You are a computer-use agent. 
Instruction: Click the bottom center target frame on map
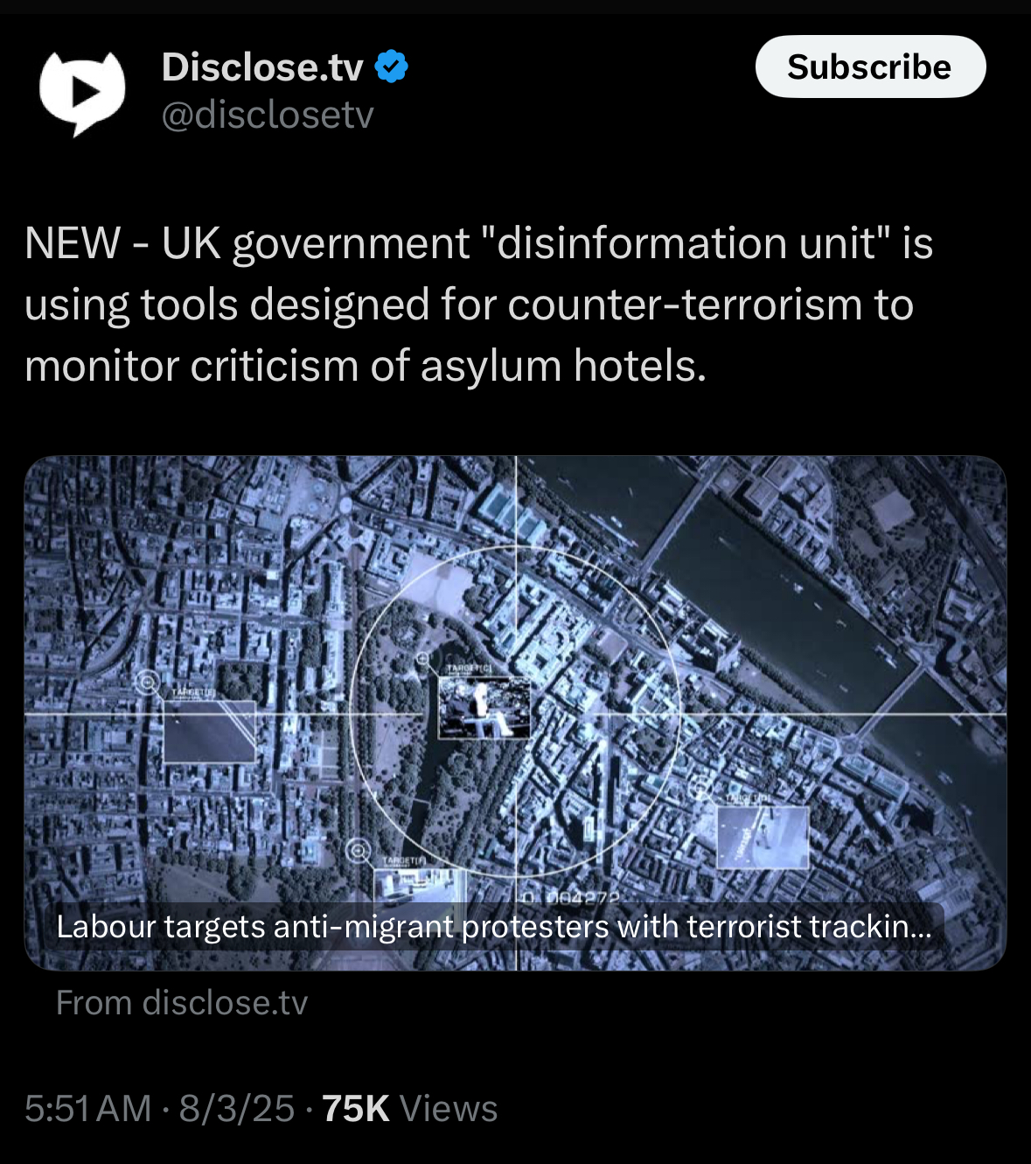(x=419, y=886)
